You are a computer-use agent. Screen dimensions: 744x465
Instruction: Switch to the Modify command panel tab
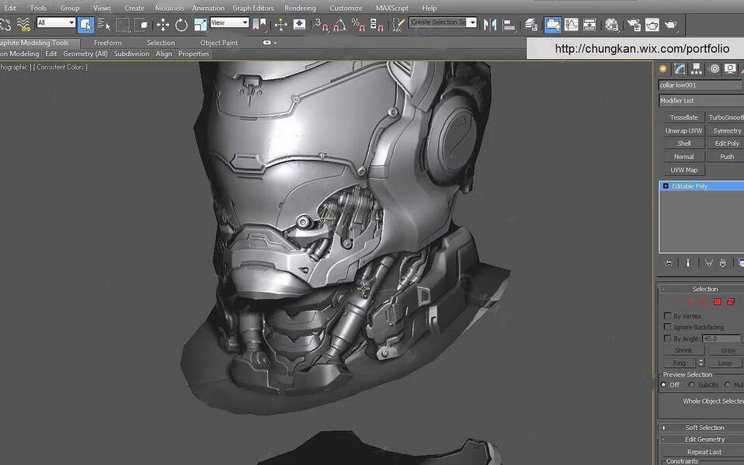[x=680, y=69]
